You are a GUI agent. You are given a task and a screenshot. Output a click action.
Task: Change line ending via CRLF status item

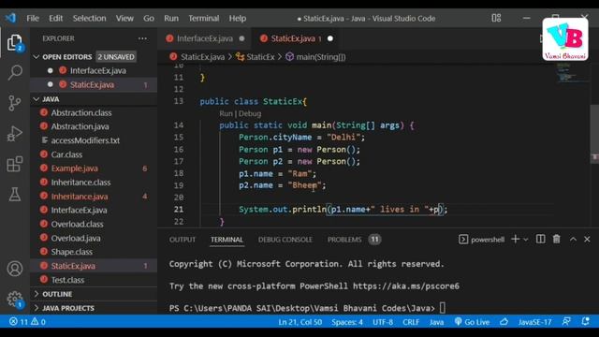point(411,322)
